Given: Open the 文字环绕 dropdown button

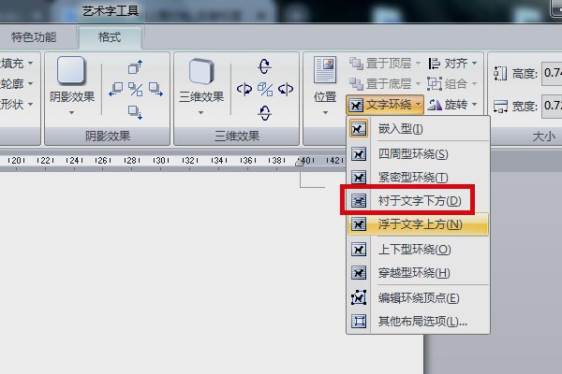Looking at the screenshot, I should pos(385,105).
